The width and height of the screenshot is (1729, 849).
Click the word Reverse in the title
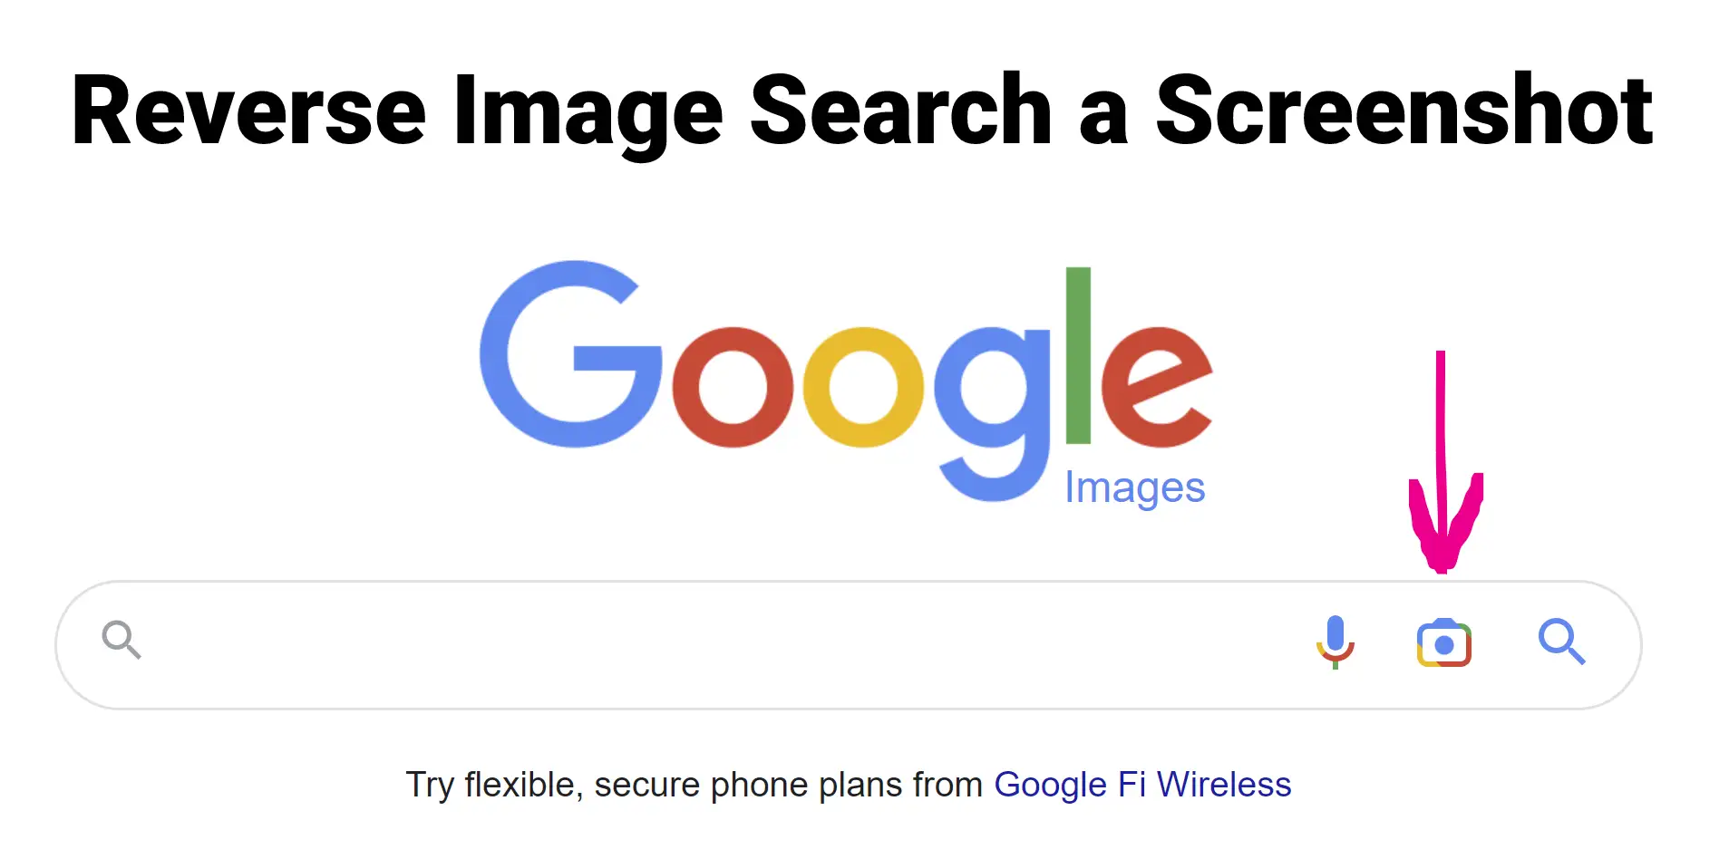(248, 111)
